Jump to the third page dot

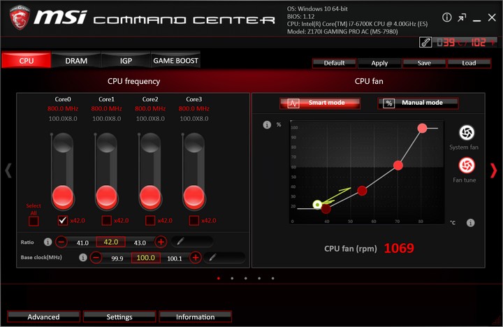(245, 278)
